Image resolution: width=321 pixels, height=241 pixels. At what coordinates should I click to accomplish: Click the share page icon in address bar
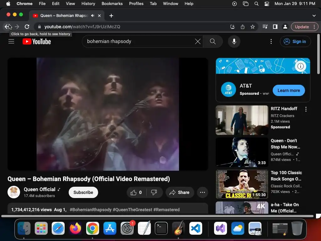point(243,27)
